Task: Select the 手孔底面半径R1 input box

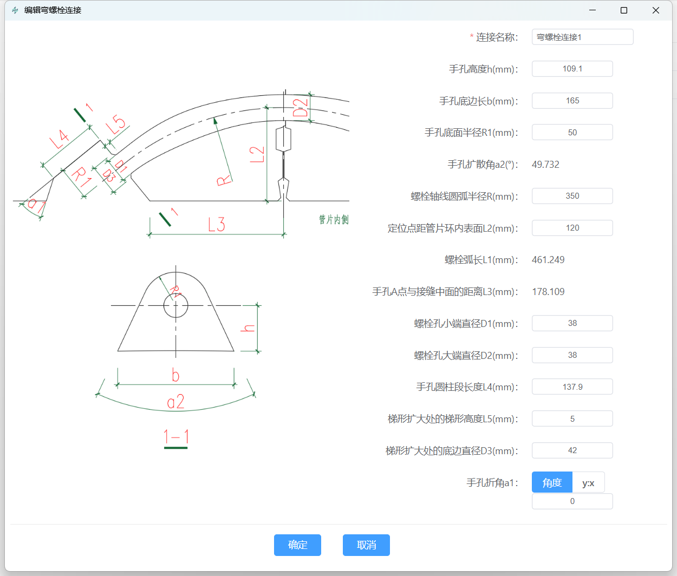Action: 572,133
